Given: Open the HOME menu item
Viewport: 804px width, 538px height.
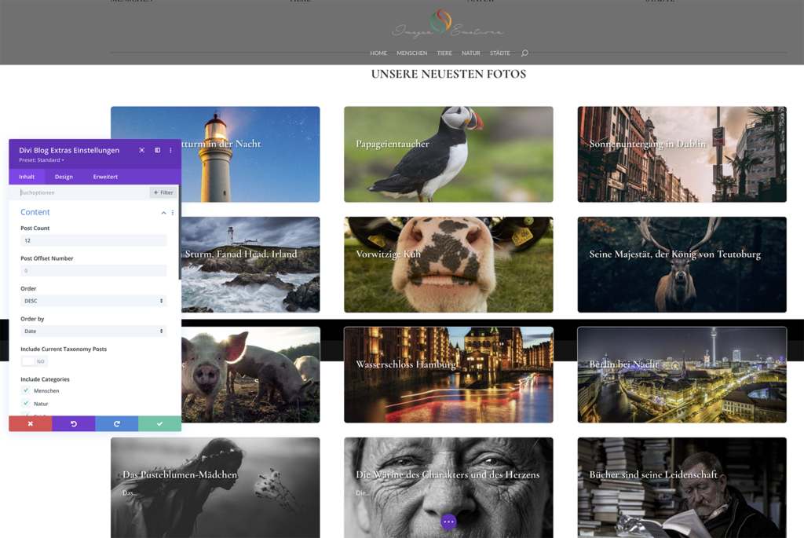Looking at the screenshot, I should (x=378, y=53).
